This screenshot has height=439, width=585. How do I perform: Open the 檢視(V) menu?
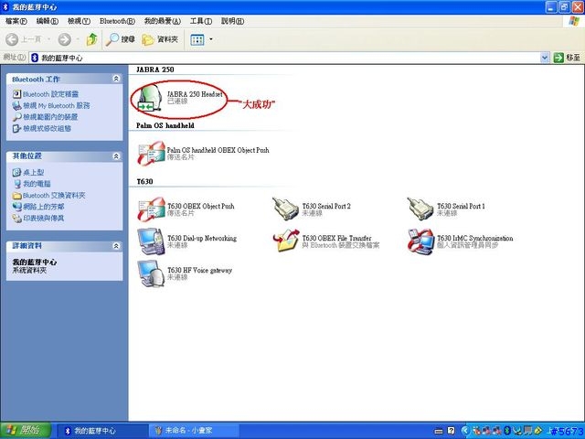79,21
